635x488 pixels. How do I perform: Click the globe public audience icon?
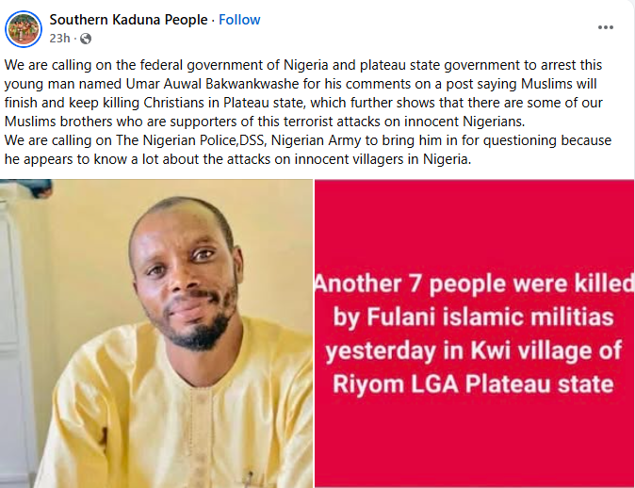[86, 39]
